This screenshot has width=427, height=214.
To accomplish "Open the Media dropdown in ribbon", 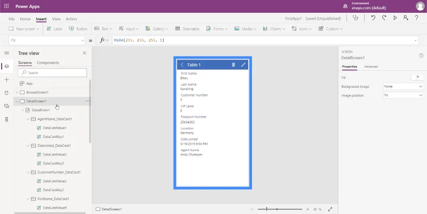I will click(x=245, y=29).
